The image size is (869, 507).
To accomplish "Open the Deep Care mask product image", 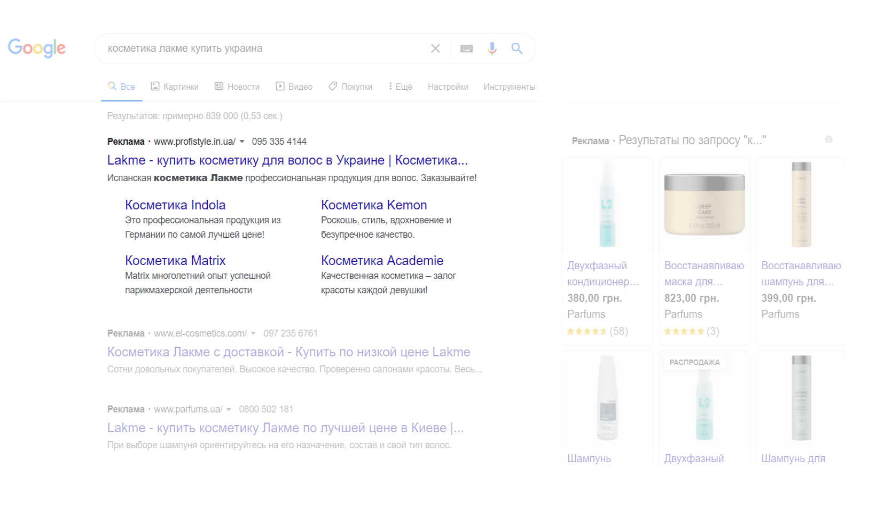I will coord(704,205).
